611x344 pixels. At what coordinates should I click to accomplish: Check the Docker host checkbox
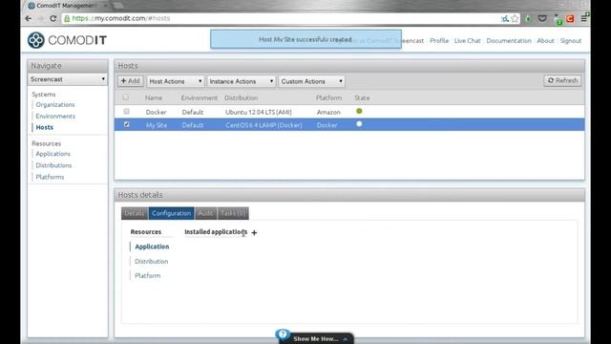tap(126, 112)
